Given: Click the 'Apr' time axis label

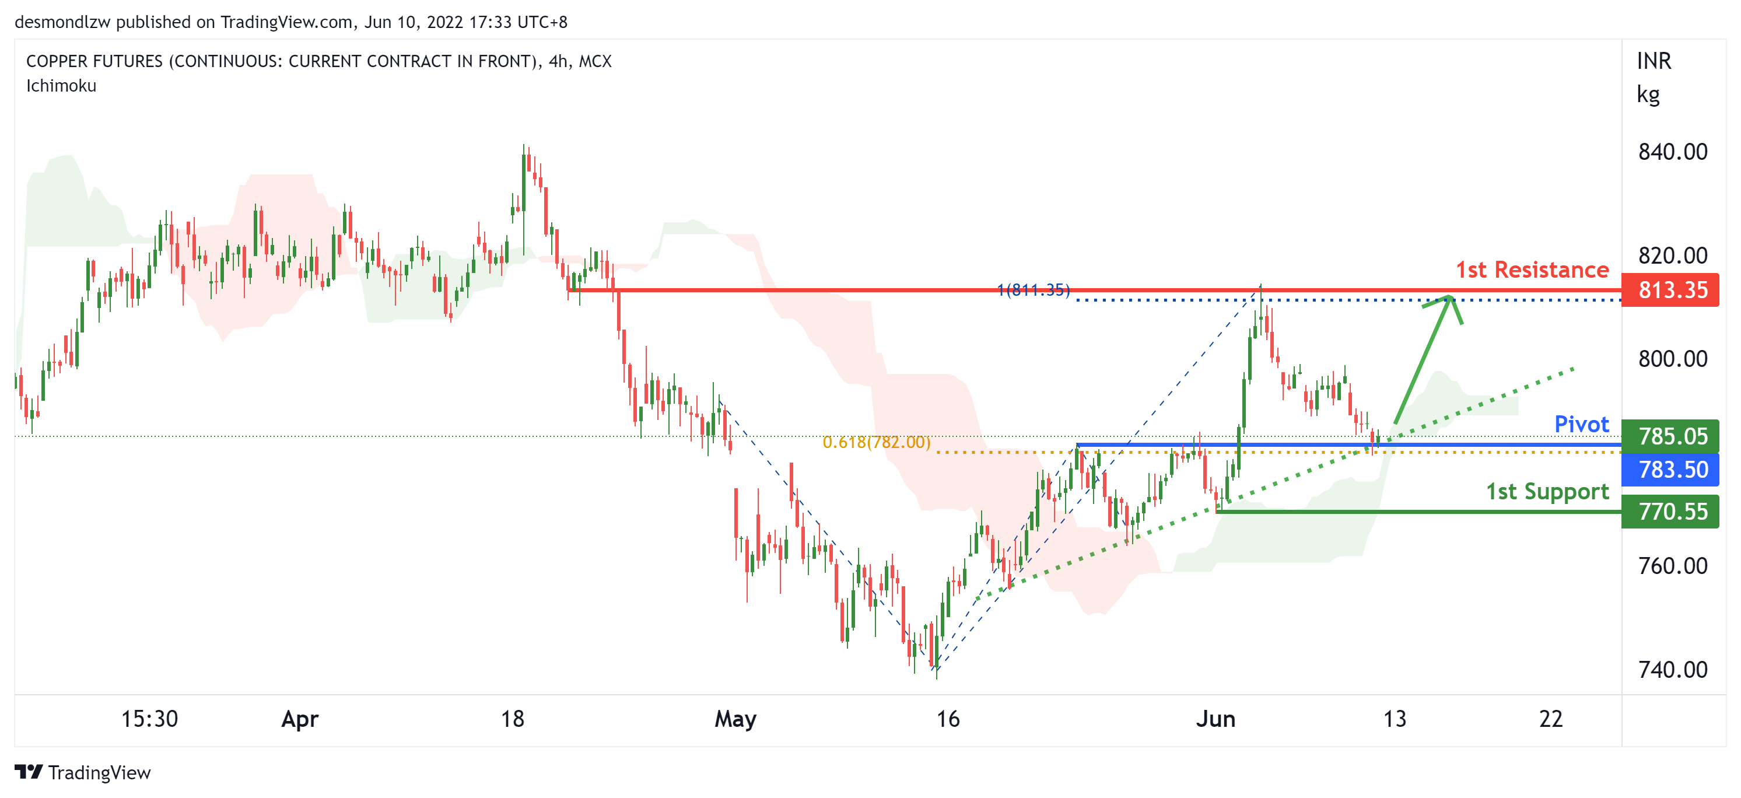Looking at the screenshot, I should (x=299, y=719).
